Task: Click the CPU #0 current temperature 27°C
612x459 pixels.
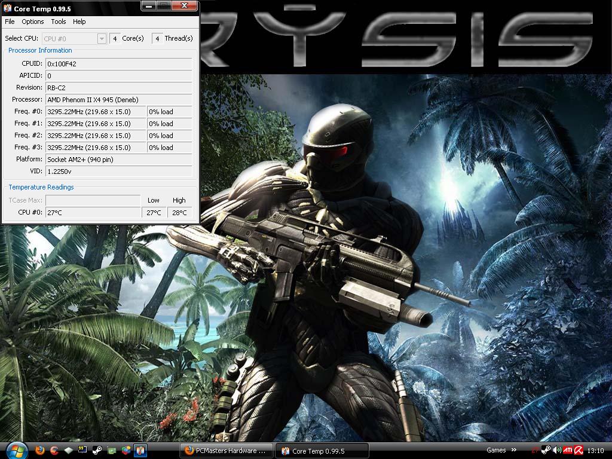Action: (x=93, y=212)
